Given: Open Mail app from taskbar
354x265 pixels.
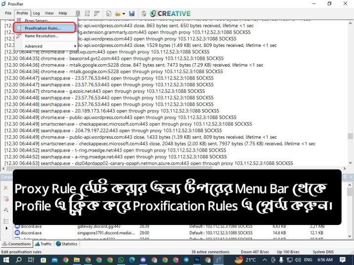Looking at the screenshot, I should (x=55, y=260).
